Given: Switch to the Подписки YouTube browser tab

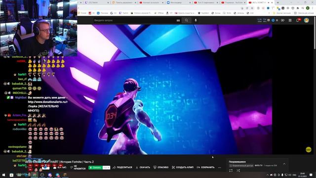Looking at the screenshot, I should (234, 2).
